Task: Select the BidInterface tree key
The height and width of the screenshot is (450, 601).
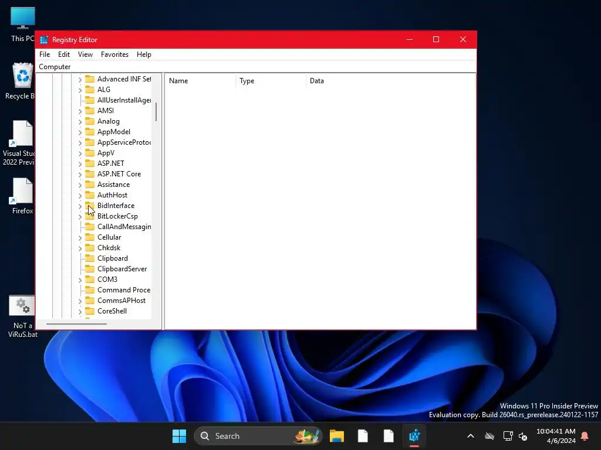Action: (116, 206)
